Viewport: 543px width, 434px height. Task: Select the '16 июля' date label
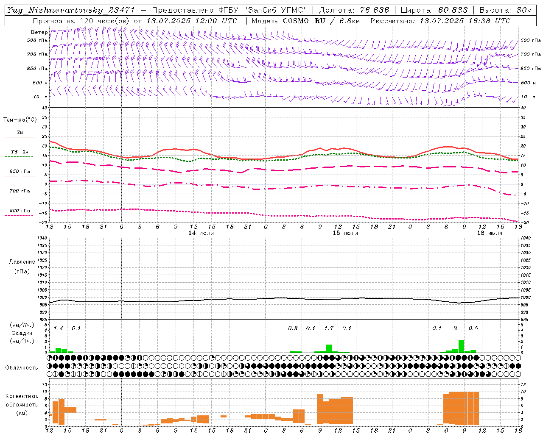pyautogui.click(x=490, y=233)
